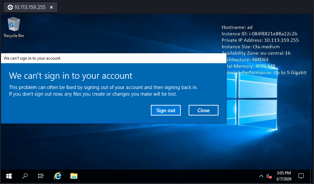Open the Windows Start menu
The width and height of the screenshot is (314, 184).
click(x=9, y=176)
